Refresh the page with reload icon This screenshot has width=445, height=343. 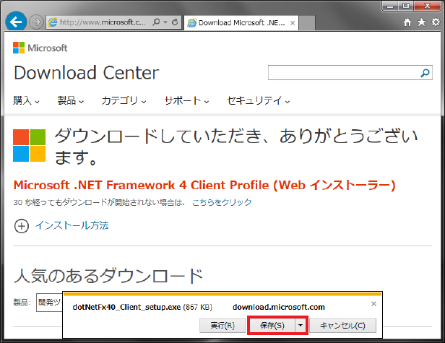tap(175, 22)
